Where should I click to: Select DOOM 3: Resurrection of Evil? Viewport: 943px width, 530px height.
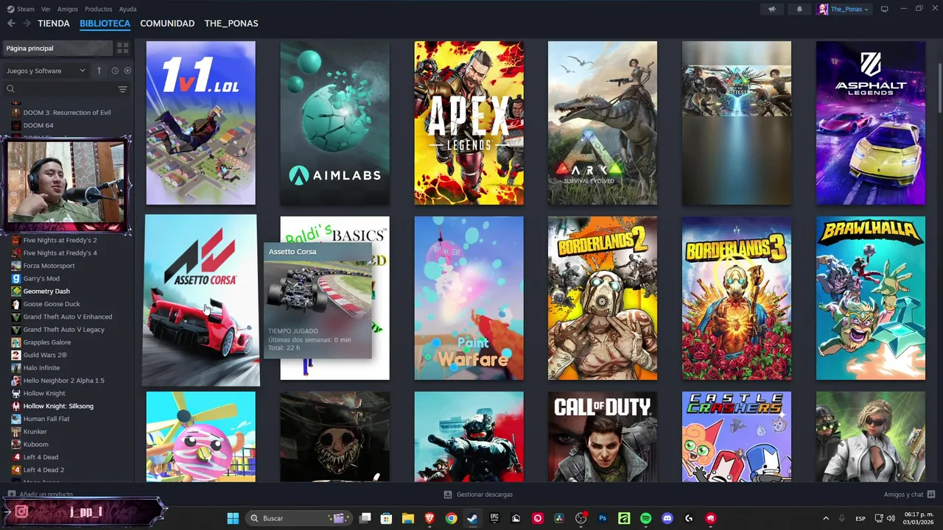67,113
